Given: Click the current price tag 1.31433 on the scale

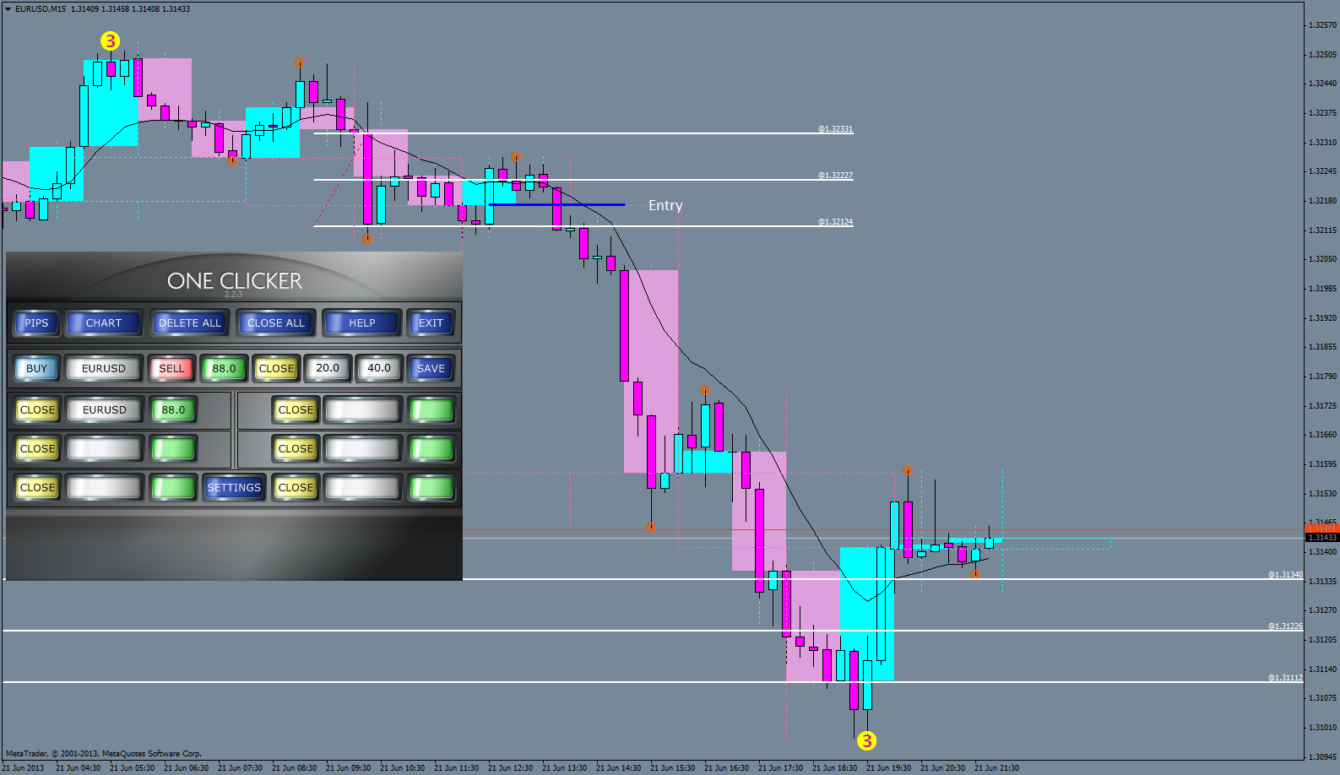Looking at the screenshot, I should [1322, 538].
